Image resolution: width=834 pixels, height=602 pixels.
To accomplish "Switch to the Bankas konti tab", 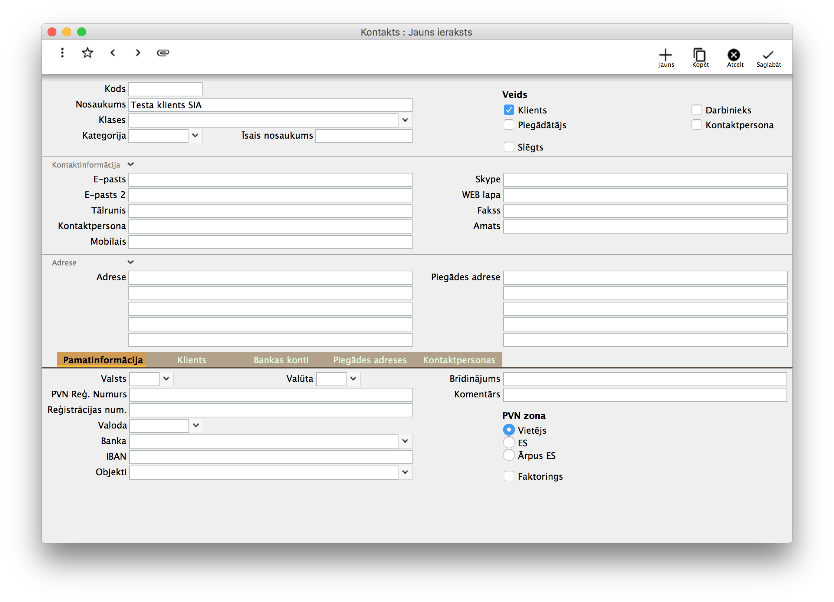I will [281, 360].
